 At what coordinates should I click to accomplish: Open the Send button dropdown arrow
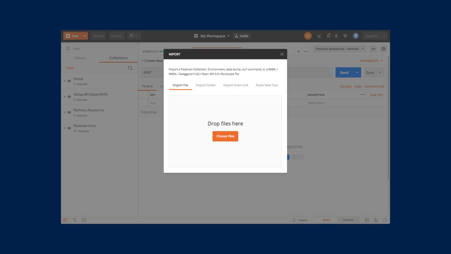pos(357,73)
